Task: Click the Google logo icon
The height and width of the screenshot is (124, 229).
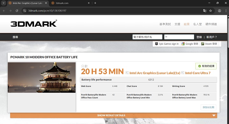Action: coord(183,44)
